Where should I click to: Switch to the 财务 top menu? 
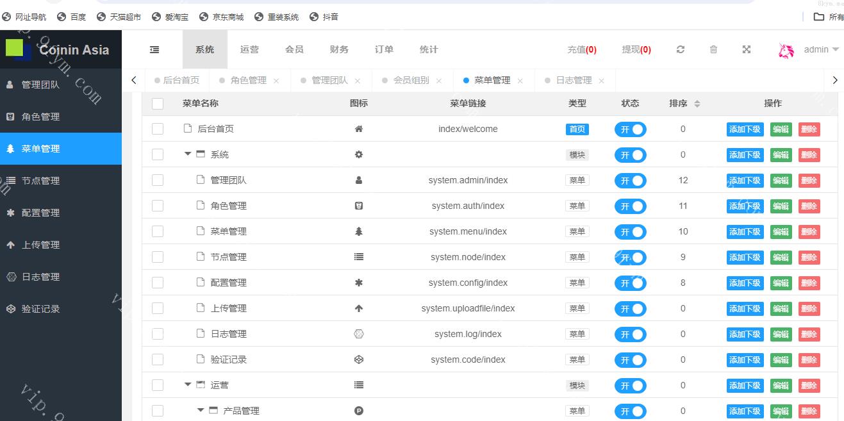click(339, 49)
